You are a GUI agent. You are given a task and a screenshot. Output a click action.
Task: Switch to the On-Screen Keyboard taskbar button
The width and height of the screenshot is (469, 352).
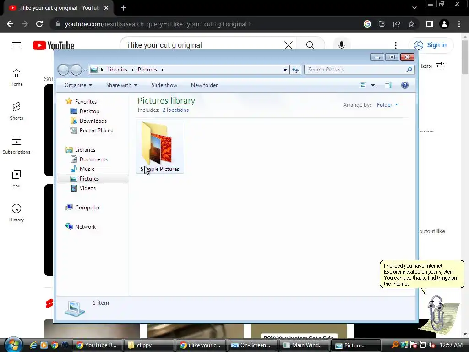coord(252,345)
